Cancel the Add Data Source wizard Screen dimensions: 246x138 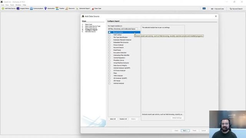[203, 130]
